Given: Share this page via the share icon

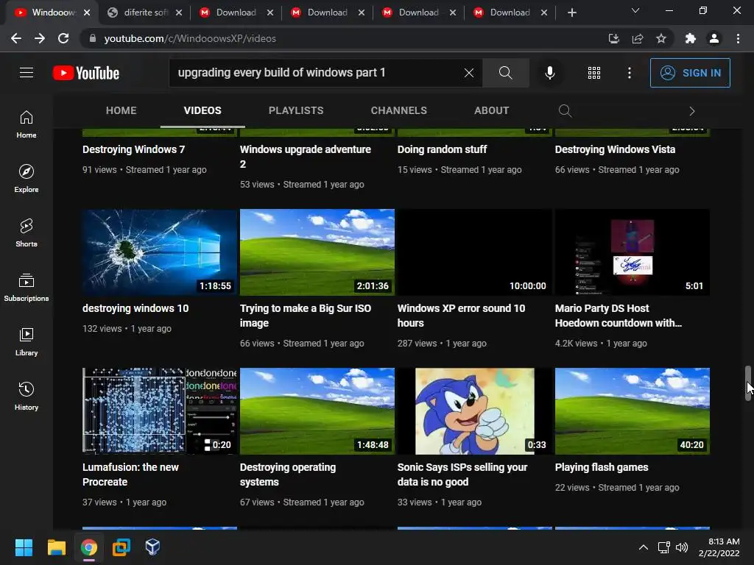Looking at the screenshot, I should click(x=638, y=38).
